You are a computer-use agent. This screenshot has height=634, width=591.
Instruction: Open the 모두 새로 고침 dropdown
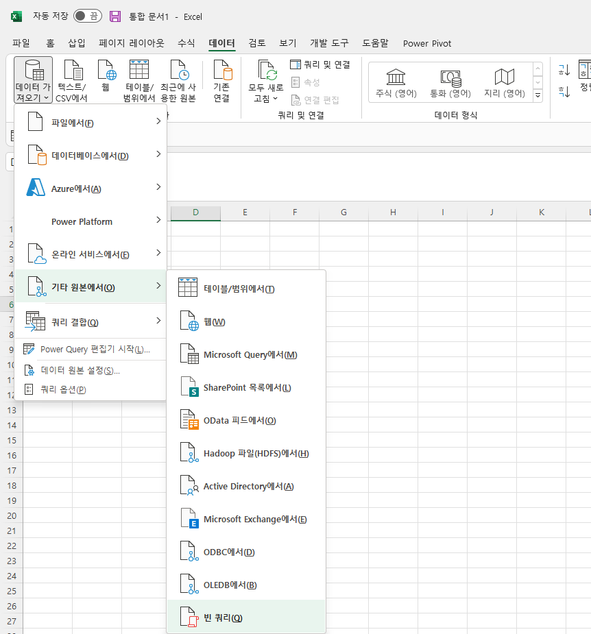(266, 81)
